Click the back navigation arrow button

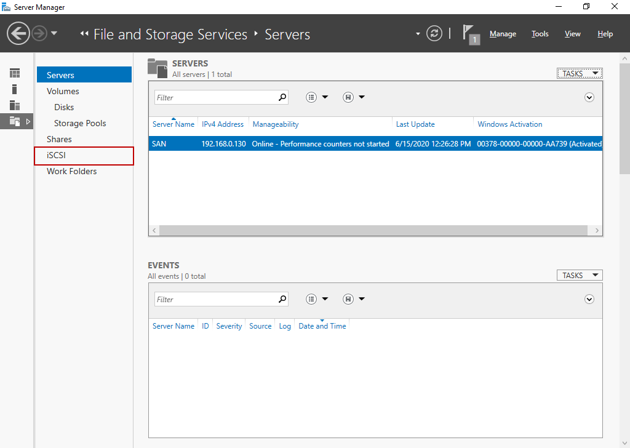(18, 33)
